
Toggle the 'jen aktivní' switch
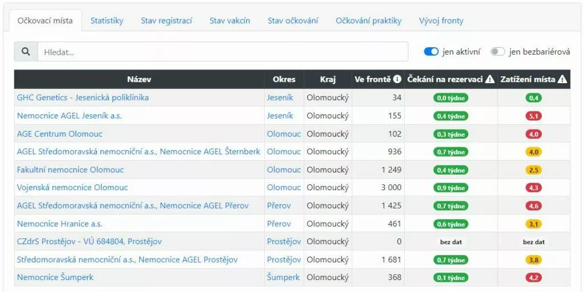(x=431, y=52)
